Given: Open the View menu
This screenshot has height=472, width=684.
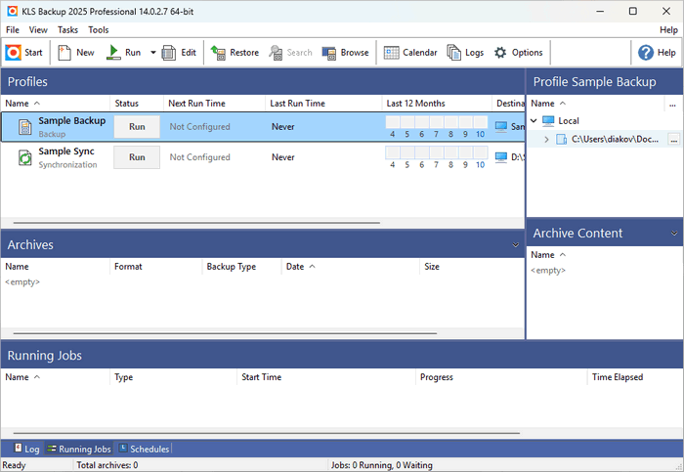Looking at the screenshot, I should point(38,29).
